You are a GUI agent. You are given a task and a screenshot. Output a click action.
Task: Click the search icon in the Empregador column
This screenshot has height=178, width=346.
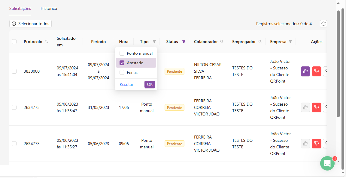260,42
